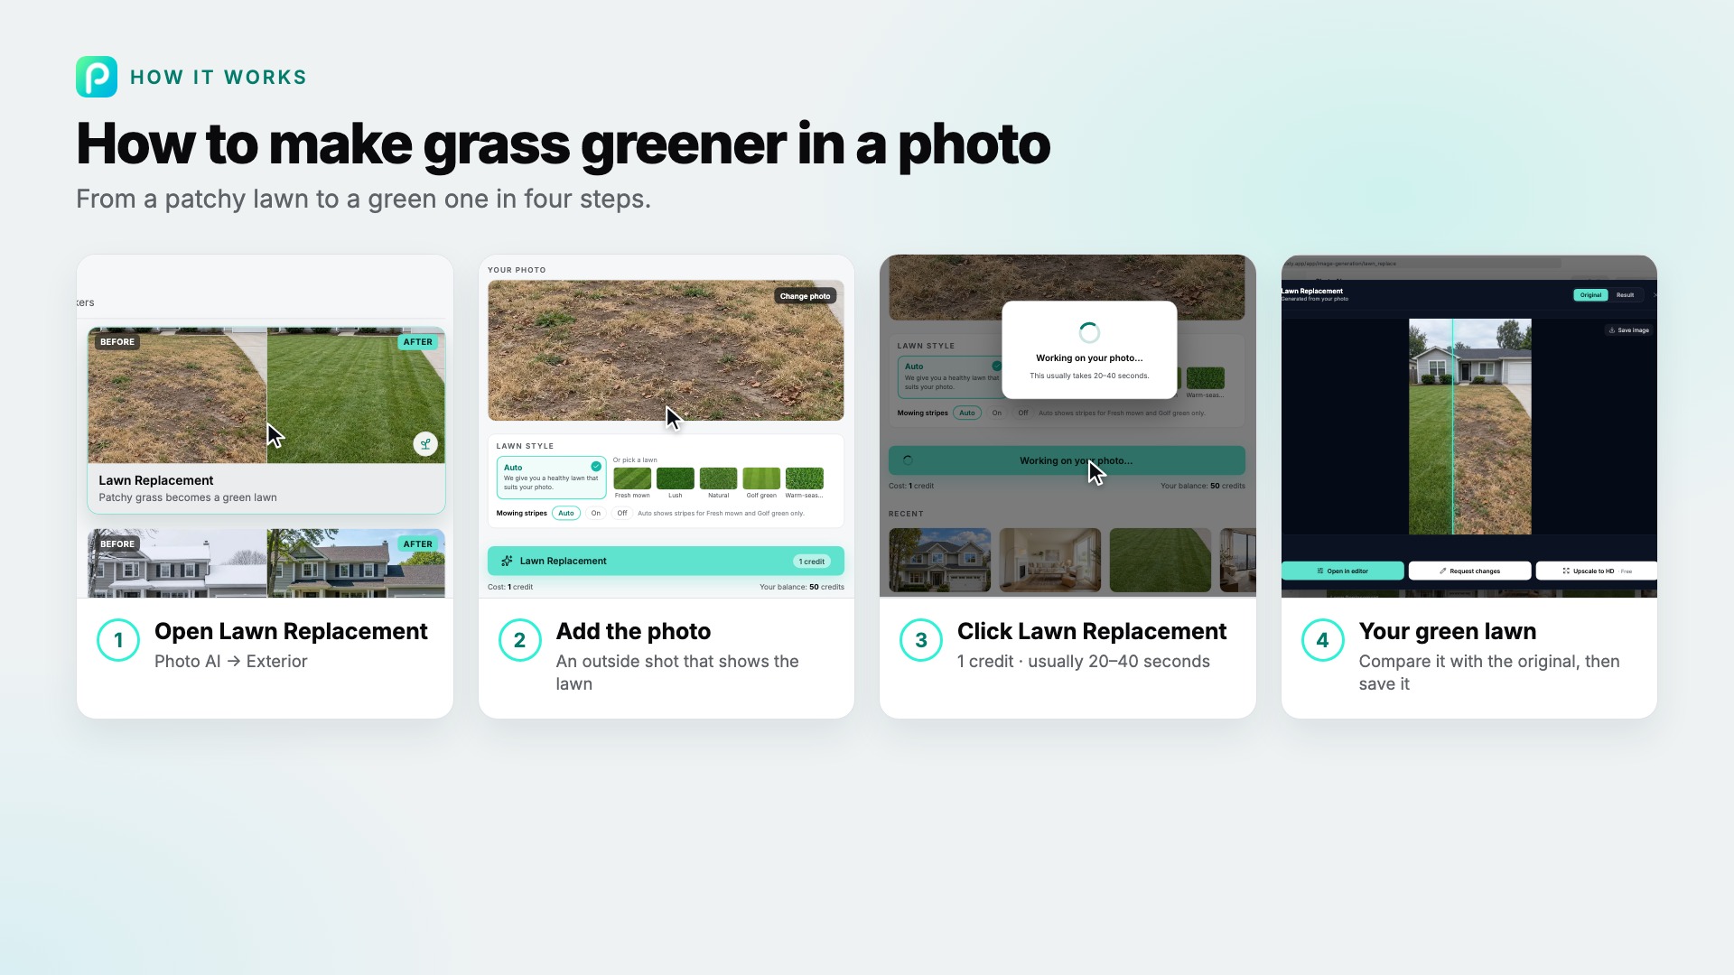1734x975 pixels.
Task: Click the before/after divider on the Lawn Replacement card
Action: pyautogui.click(x=266, y=395)
